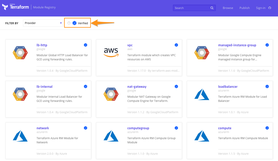Click verified badge on lb-http card

pos(86,45)
